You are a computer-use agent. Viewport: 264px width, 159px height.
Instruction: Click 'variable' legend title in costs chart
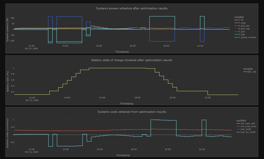[x=241, y=120]
